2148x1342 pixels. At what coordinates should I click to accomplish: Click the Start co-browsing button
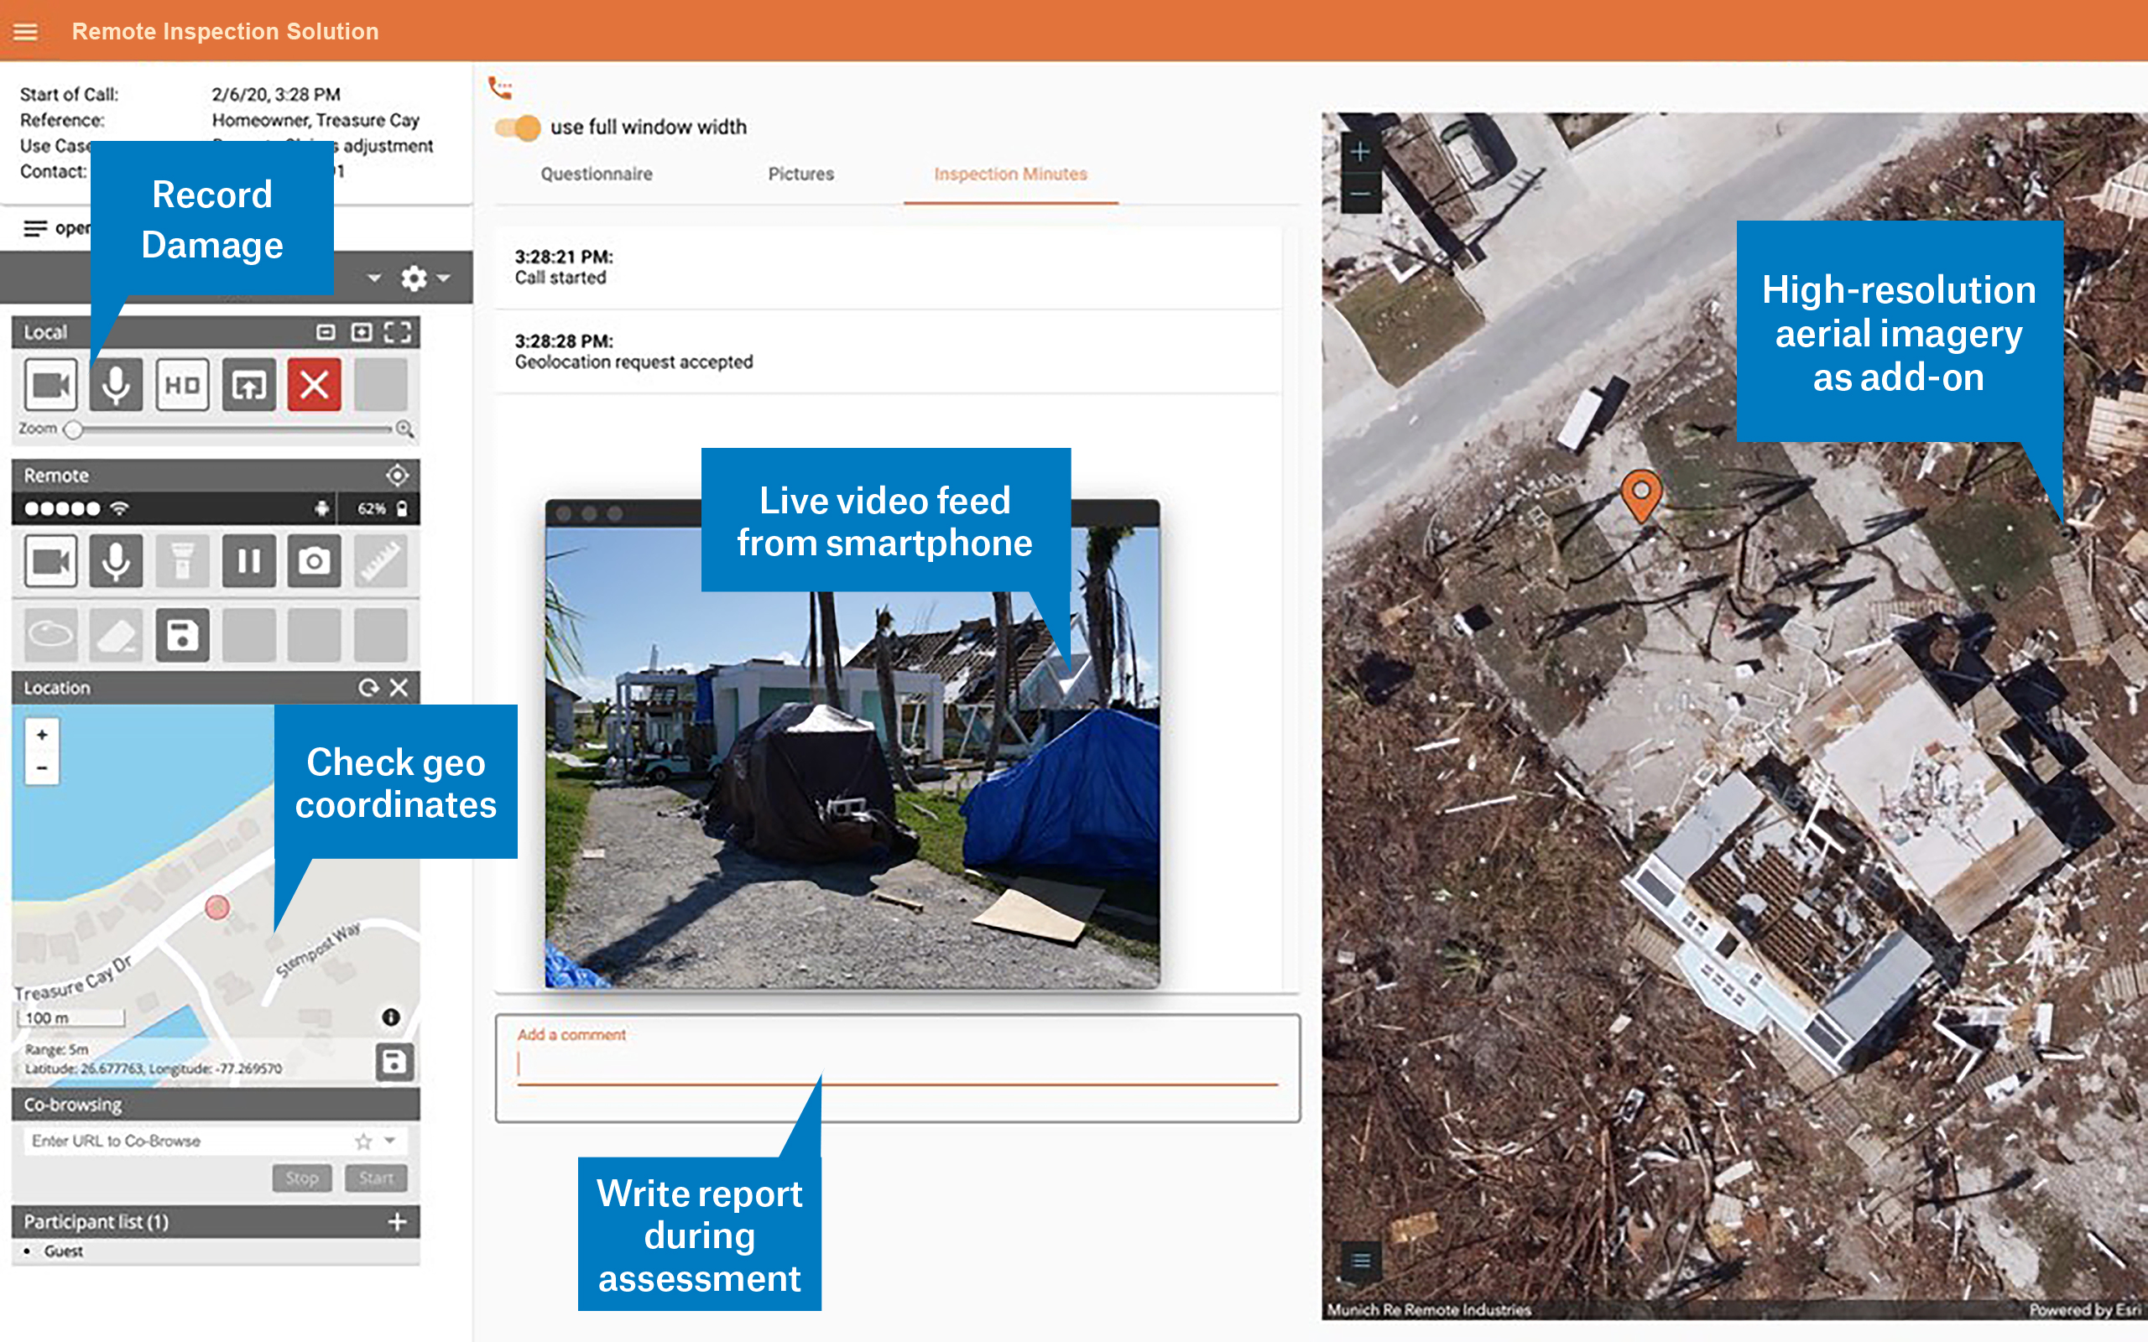(377, 1178)
